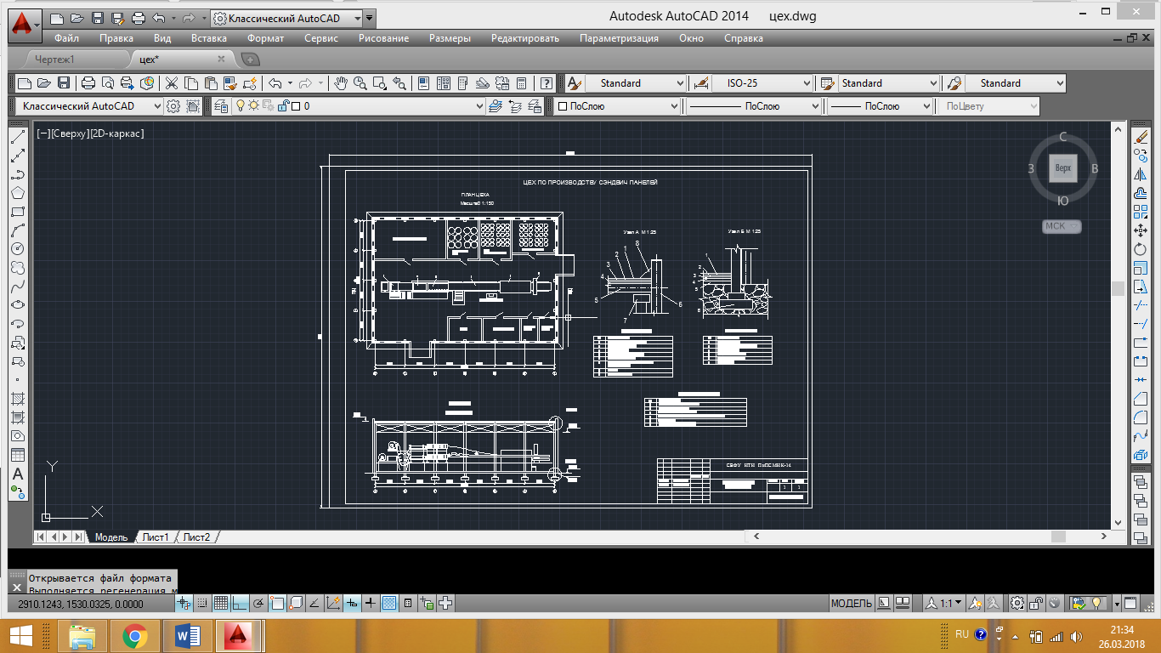The height and width of the screenshot is (653, 1161).
Task: Choose the Multiline Text tool
Action: click(x=17, y=474)
